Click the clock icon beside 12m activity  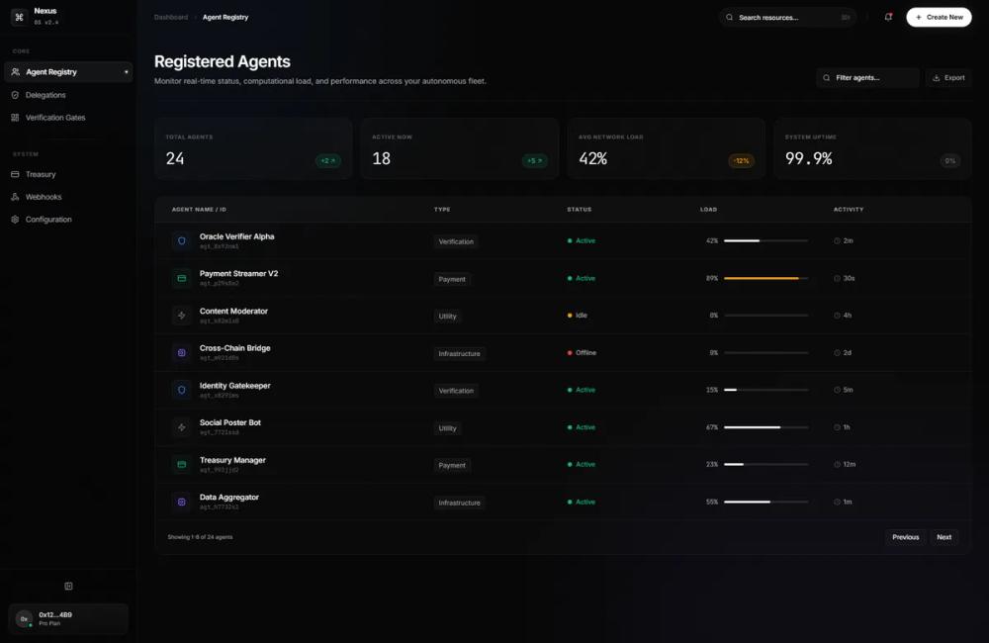(837, 464)
